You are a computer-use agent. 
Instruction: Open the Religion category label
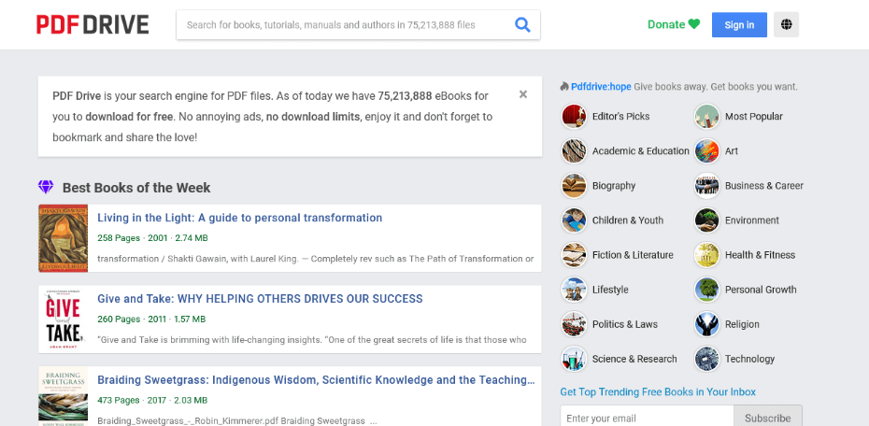click(x=742, y=324)
